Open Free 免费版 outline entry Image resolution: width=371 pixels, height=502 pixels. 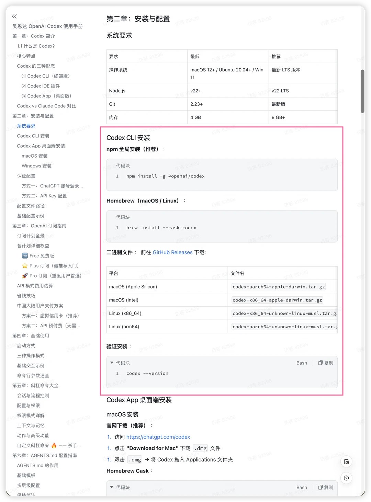[38, 256]
